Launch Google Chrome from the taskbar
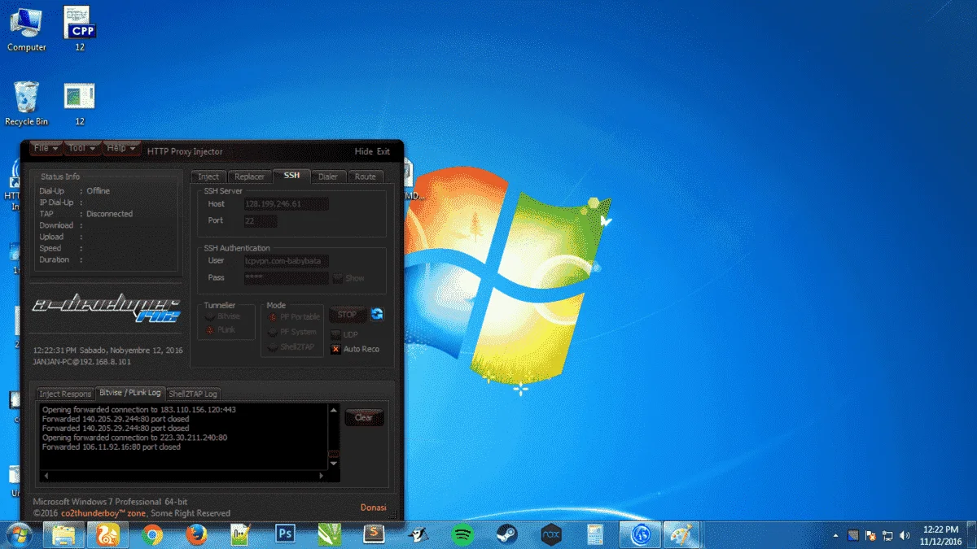 151,534
